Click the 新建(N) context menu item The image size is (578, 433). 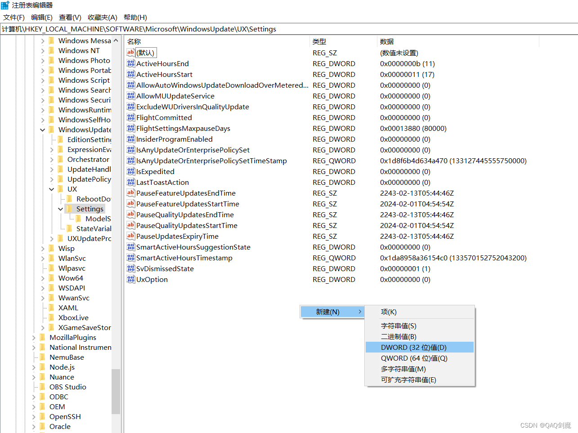tap(332, 312)
